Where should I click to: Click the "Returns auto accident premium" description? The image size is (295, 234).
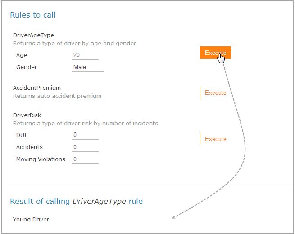57,96
